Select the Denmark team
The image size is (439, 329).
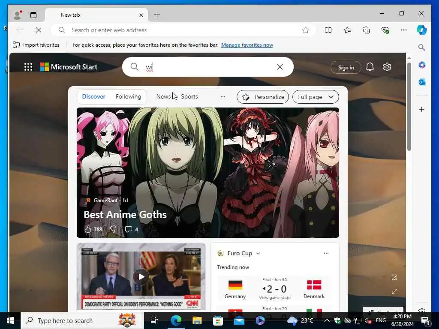314,290
